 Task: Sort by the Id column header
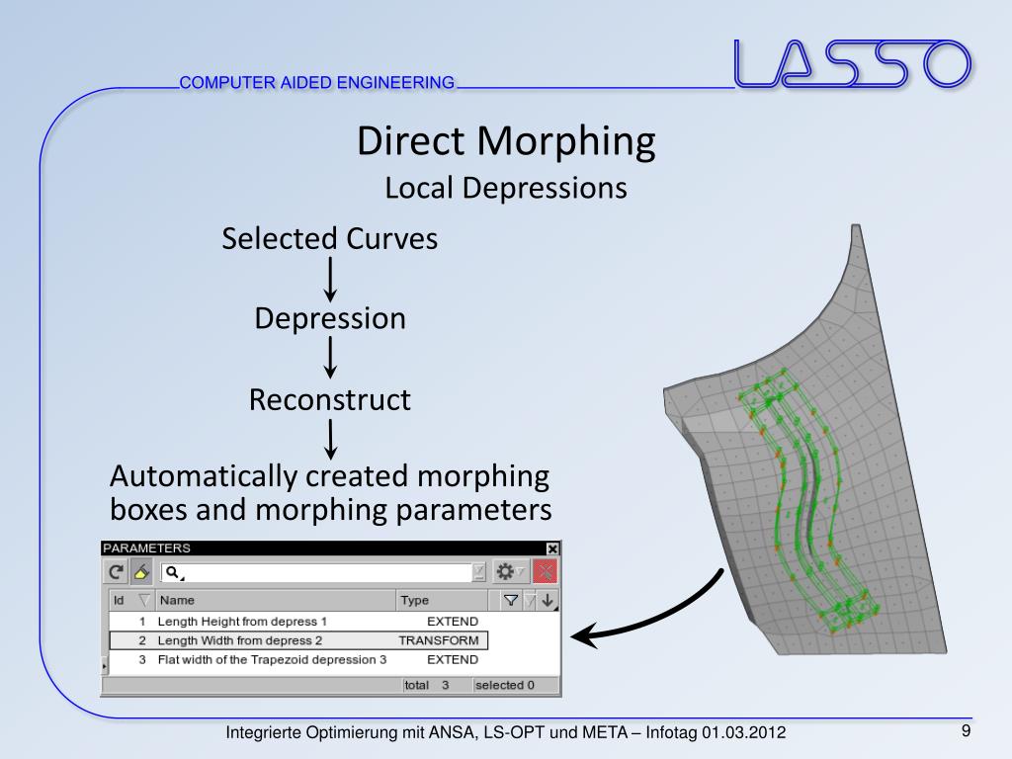(132, 600)
